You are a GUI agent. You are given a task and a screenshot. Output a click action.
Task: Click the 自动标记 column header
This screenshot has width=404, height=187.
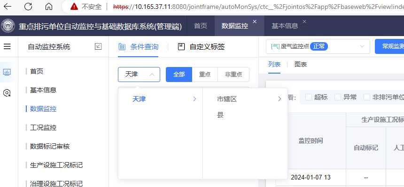click(366, 148)
